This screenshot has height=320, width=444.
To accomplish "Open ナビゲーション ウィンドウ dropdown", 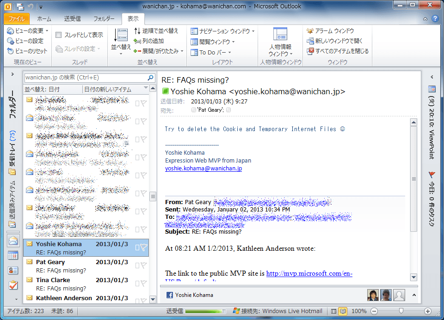I will [x=222, y=31].
